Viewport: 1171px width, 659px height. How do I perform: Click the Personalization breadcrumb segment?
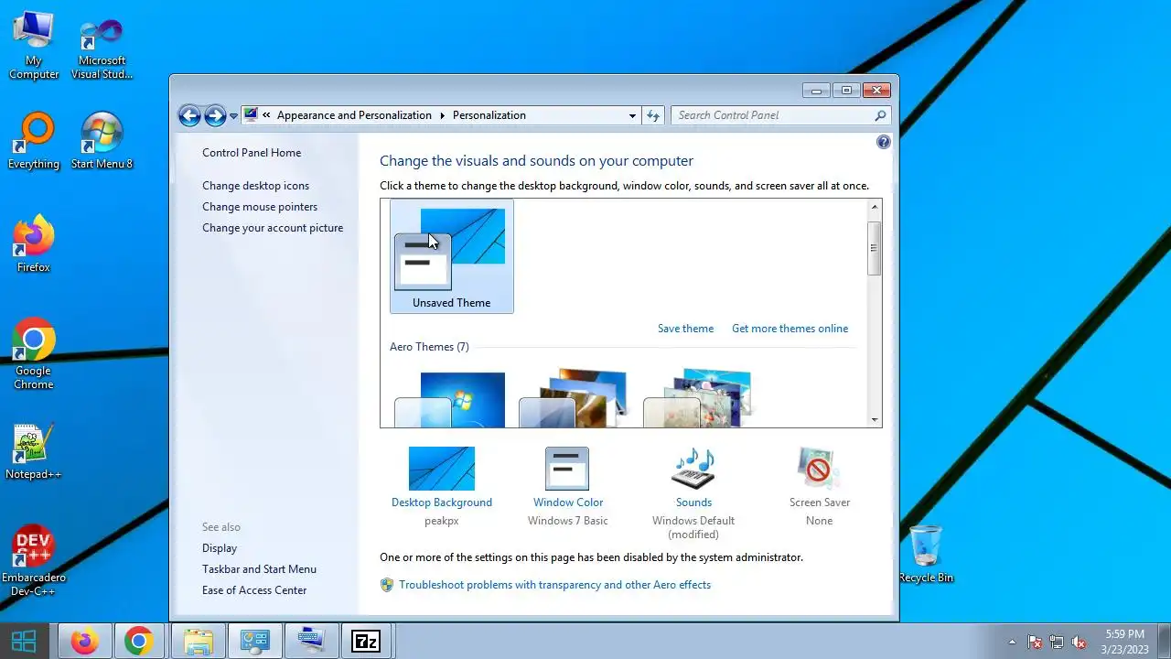click(489, 115)
